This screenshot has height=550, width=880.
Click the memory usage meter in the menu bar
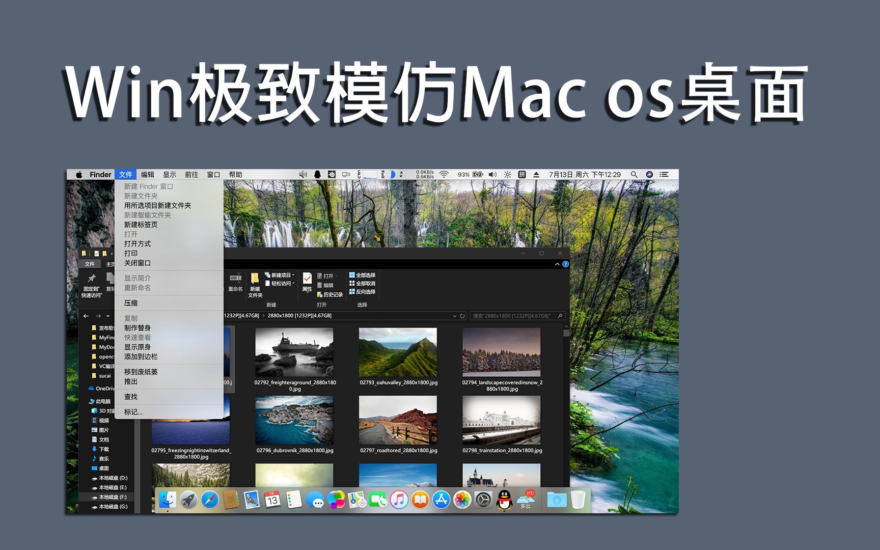tap(383, 175)
